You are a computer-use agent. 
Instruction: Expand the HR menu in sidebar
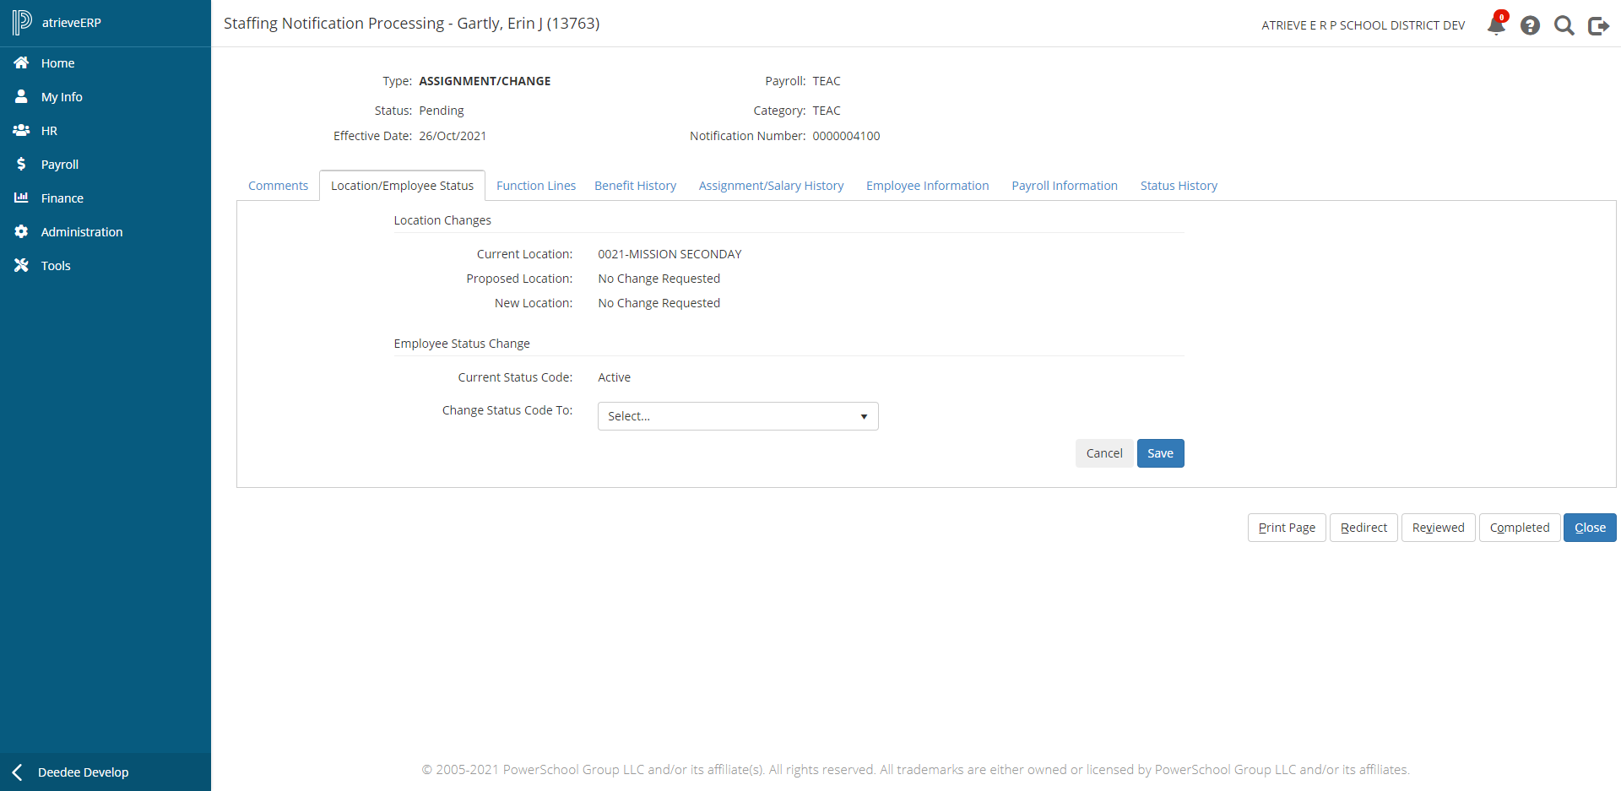[x=49, y=131]
